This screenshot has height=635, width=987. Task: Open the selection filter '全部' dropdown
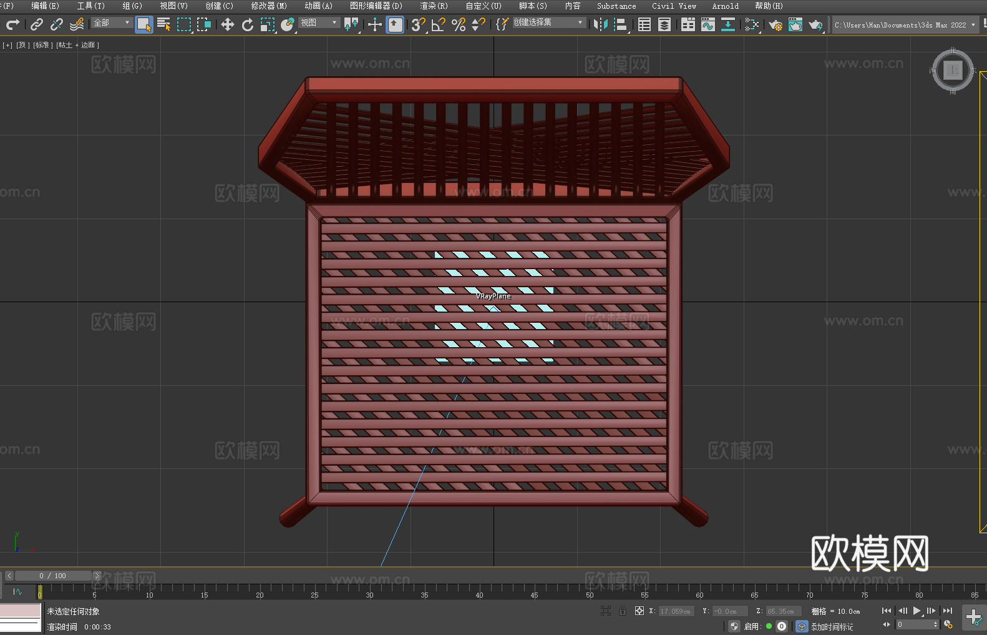click(x=112, y=22)
